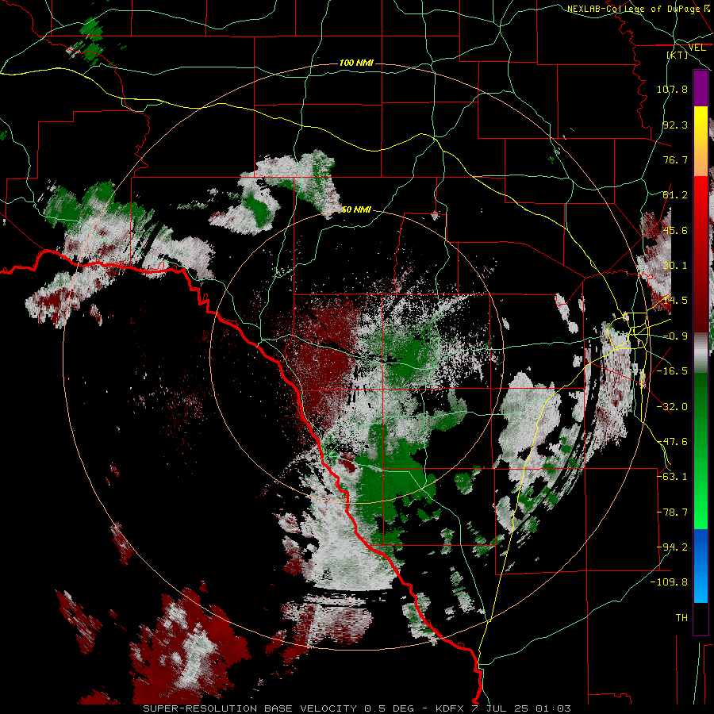Select the -94.2 scale value
This screenshot has width=714, height=714.
pos(672,547)
